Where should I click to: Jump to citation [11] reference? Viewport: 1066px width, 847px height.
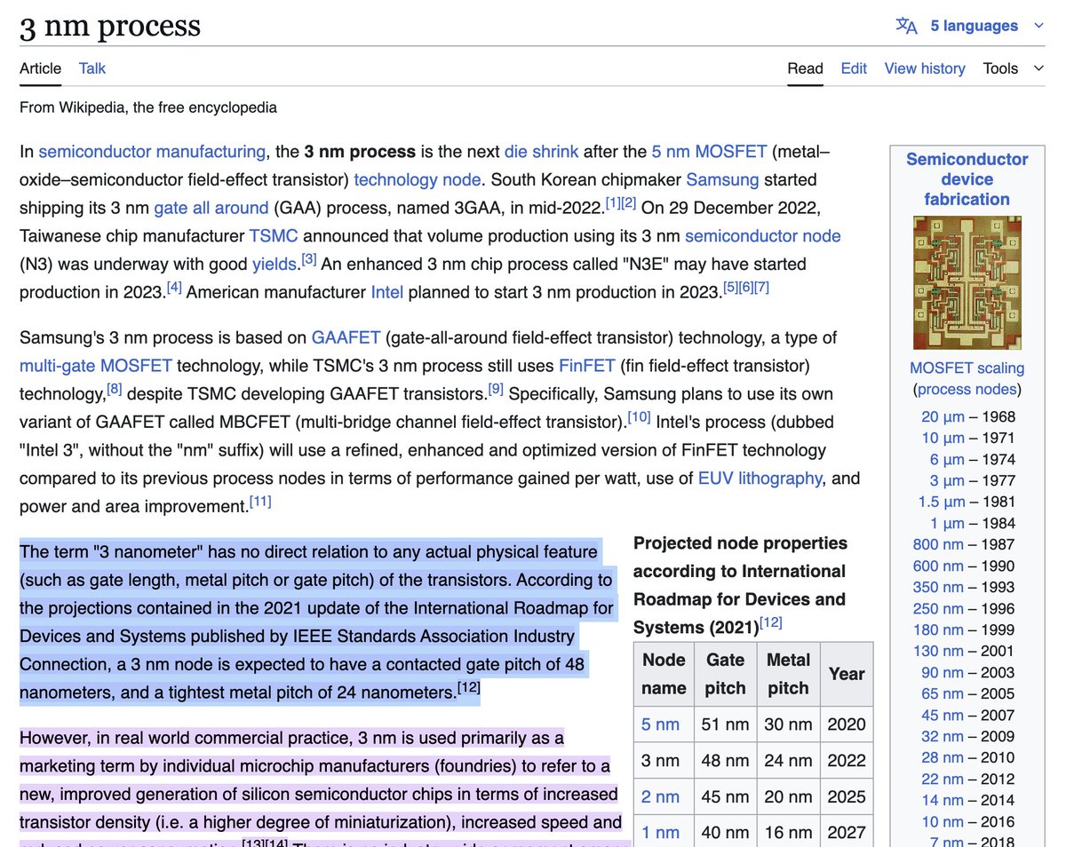tap(260, 502)
